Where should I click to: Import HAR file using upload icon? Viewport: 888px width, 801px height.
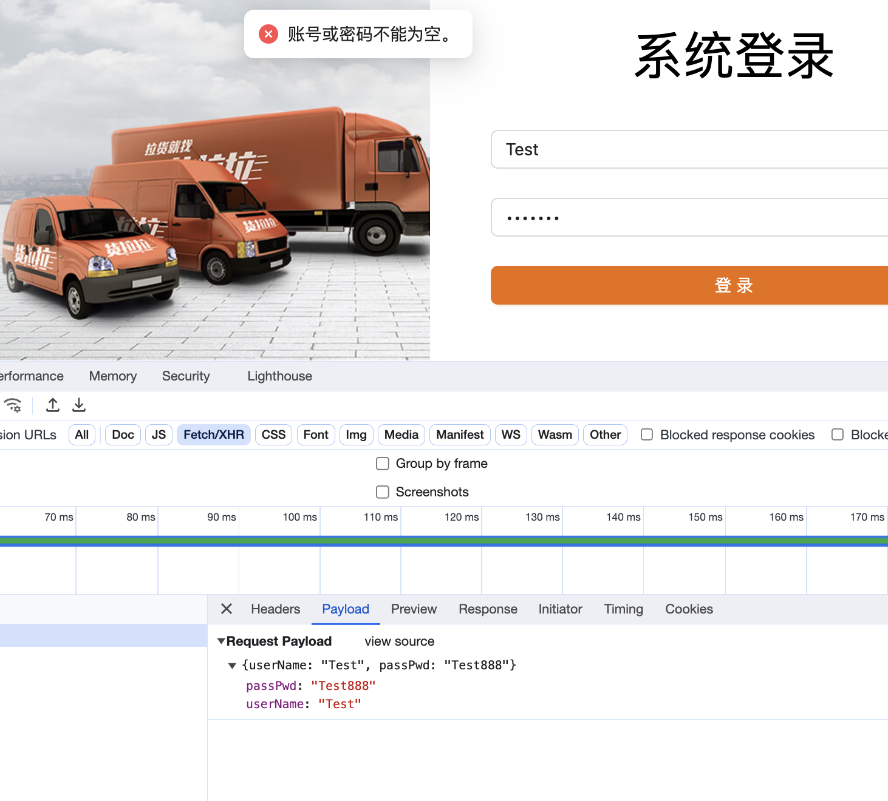coord(53,405)
